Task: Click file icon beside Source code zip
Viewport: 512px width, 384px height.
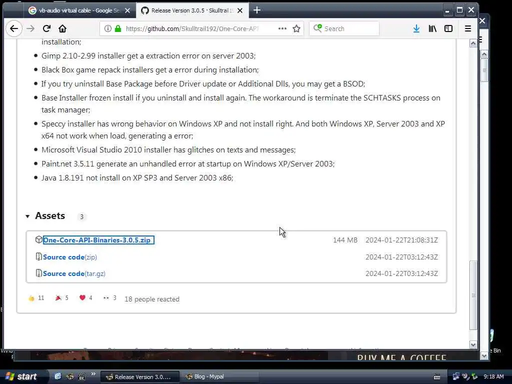Action: tap(38, 256)
